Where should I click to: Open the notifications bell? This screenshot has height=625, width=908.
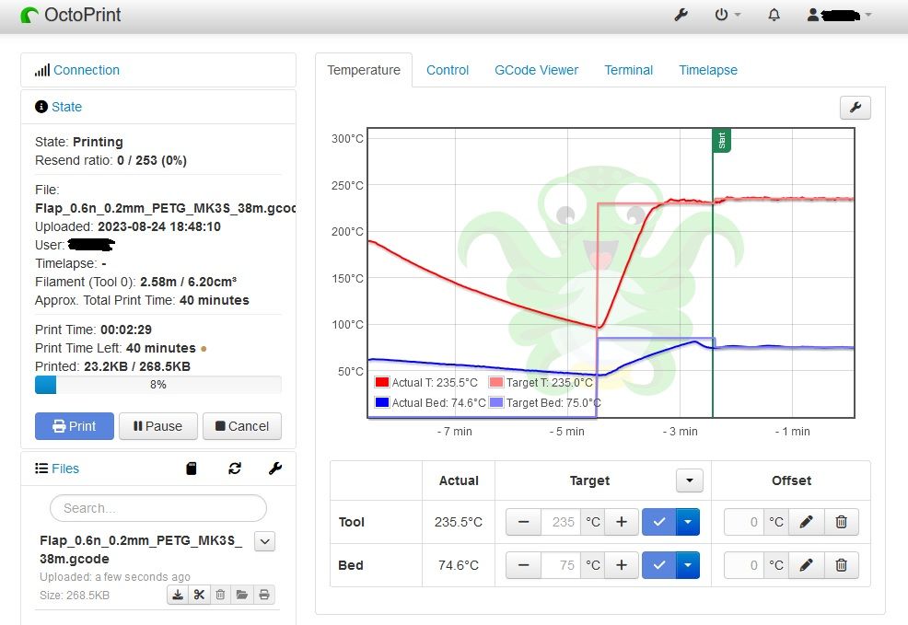[x=774, y=15]
